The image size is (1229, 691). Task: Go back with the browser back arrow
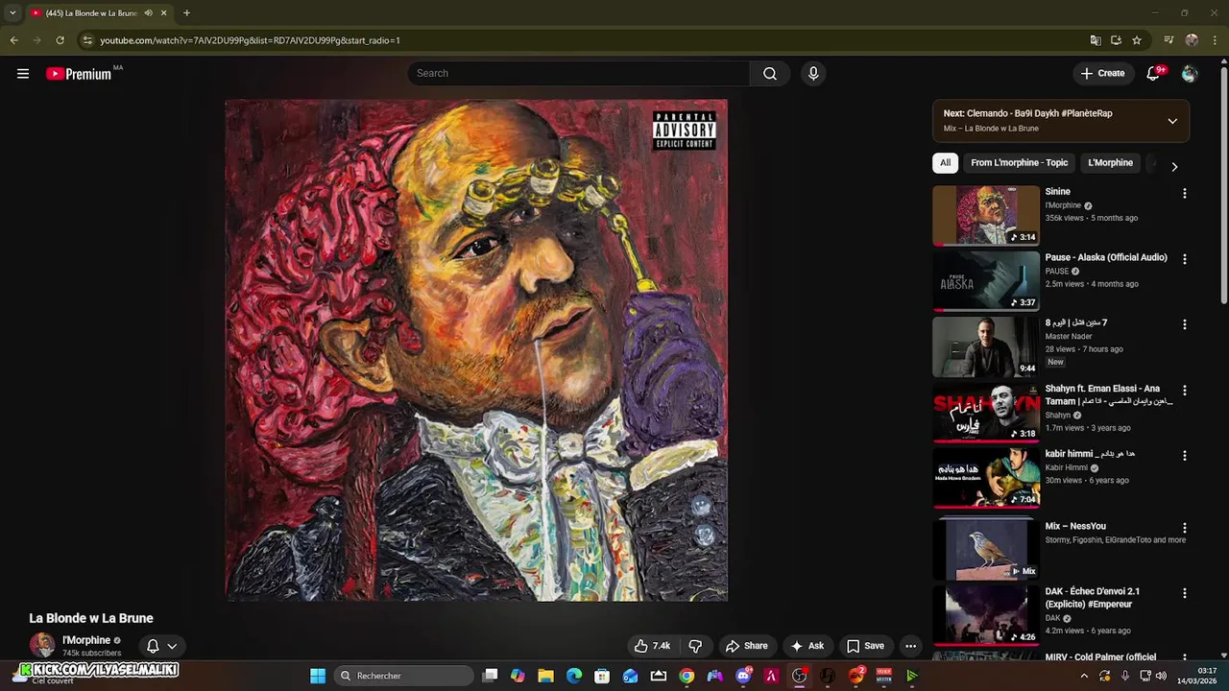click(13, 40)
